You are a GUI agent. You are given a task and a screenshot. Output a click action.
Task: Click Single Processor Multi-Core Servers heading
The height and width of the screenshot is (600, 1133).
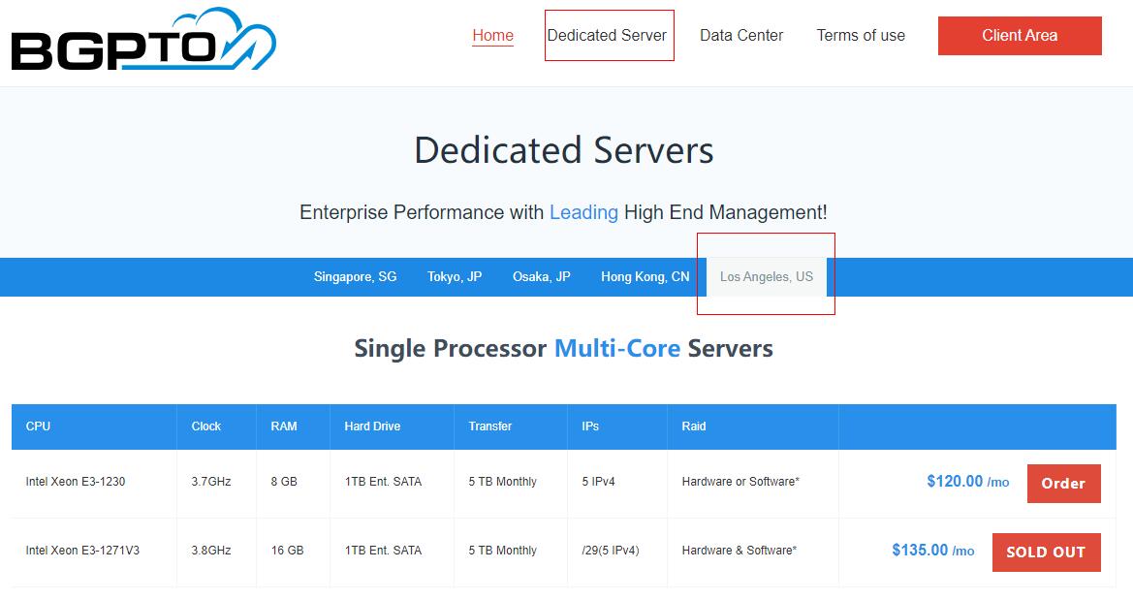pyautogui.click(x=564, y=348)
